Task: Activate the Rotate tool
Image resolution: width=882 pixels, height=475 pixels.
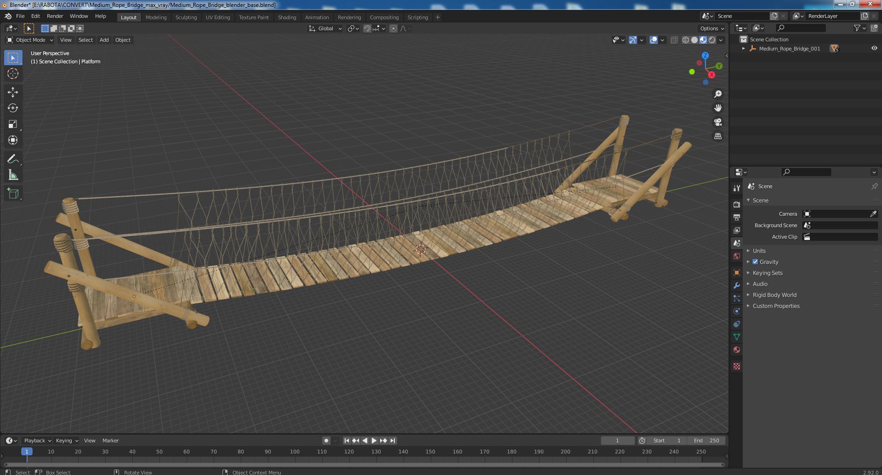Action: [x=13, y=108]
